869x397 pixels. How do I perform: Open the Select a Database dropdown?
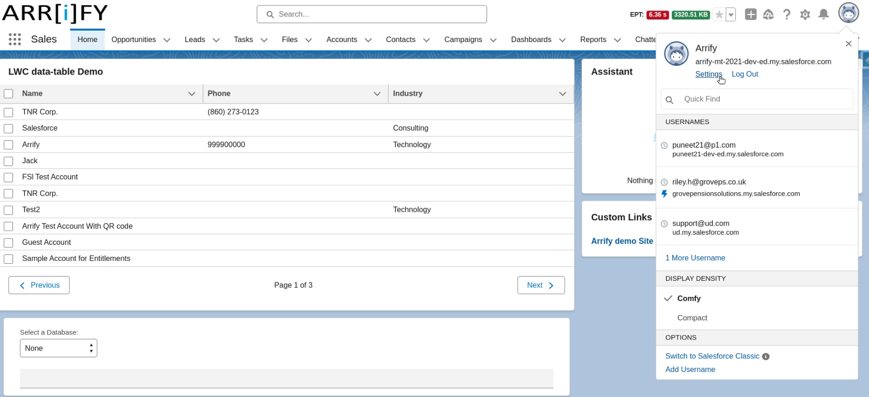(59, 348)
